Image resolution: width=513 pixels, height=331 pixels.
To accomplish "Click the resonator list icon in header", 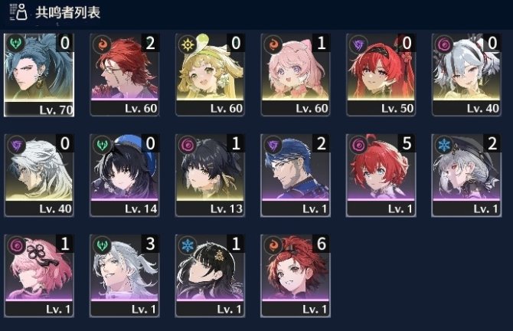I will tap(18, 12).
